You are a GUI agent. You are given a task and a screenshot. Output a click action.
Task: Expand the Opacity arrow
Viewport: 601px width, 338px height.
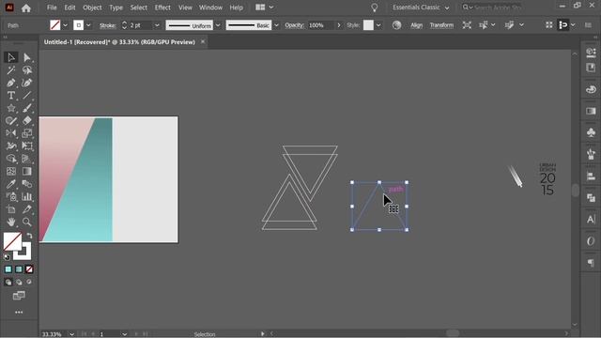(339, 25)
